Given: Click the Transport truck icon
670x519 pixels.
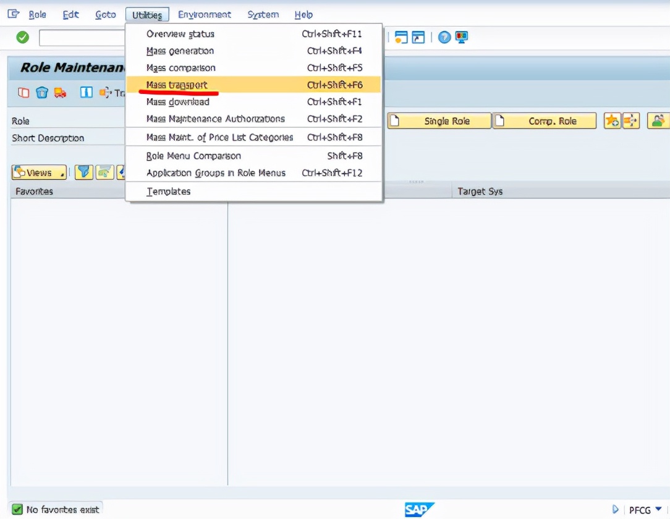Looking at the screenshot, I should pos(60,92).
